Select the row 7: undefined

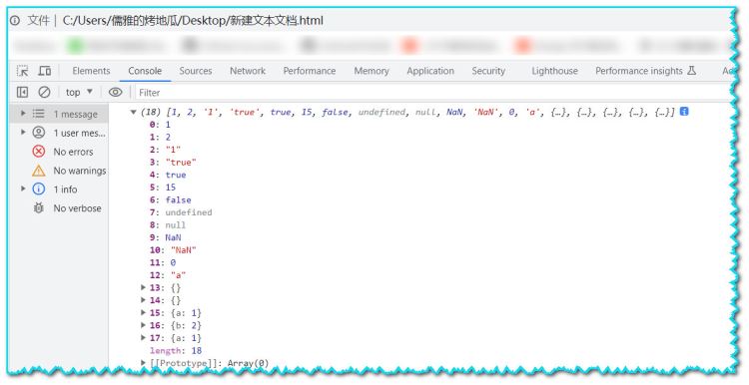point(181,212)
